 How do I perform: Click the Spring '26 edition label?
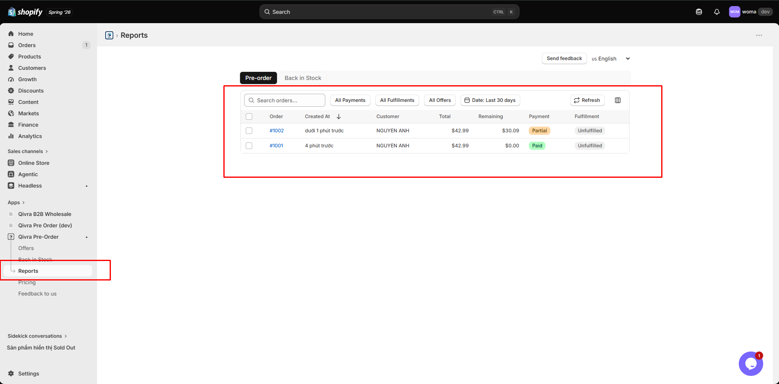59,12
